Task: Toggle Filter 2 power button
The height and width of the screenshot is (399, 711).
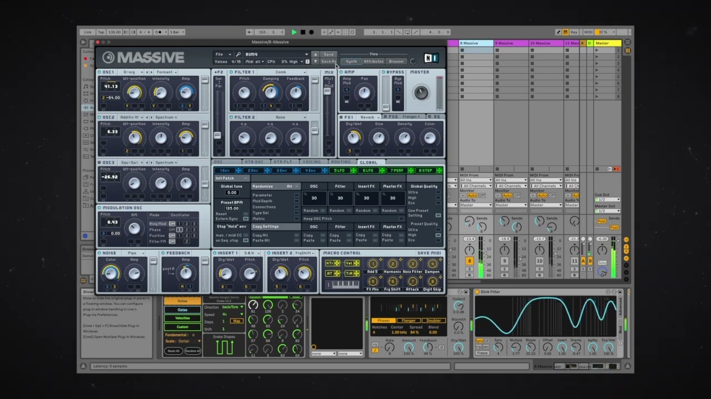Action: click(x=232, y=117)
